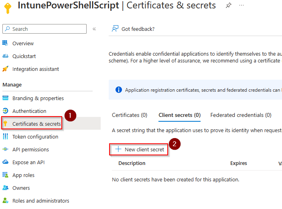Pin this blade with the pin icon
The width and height of the screenshot is (282, 209).
(x=228, y=5)
